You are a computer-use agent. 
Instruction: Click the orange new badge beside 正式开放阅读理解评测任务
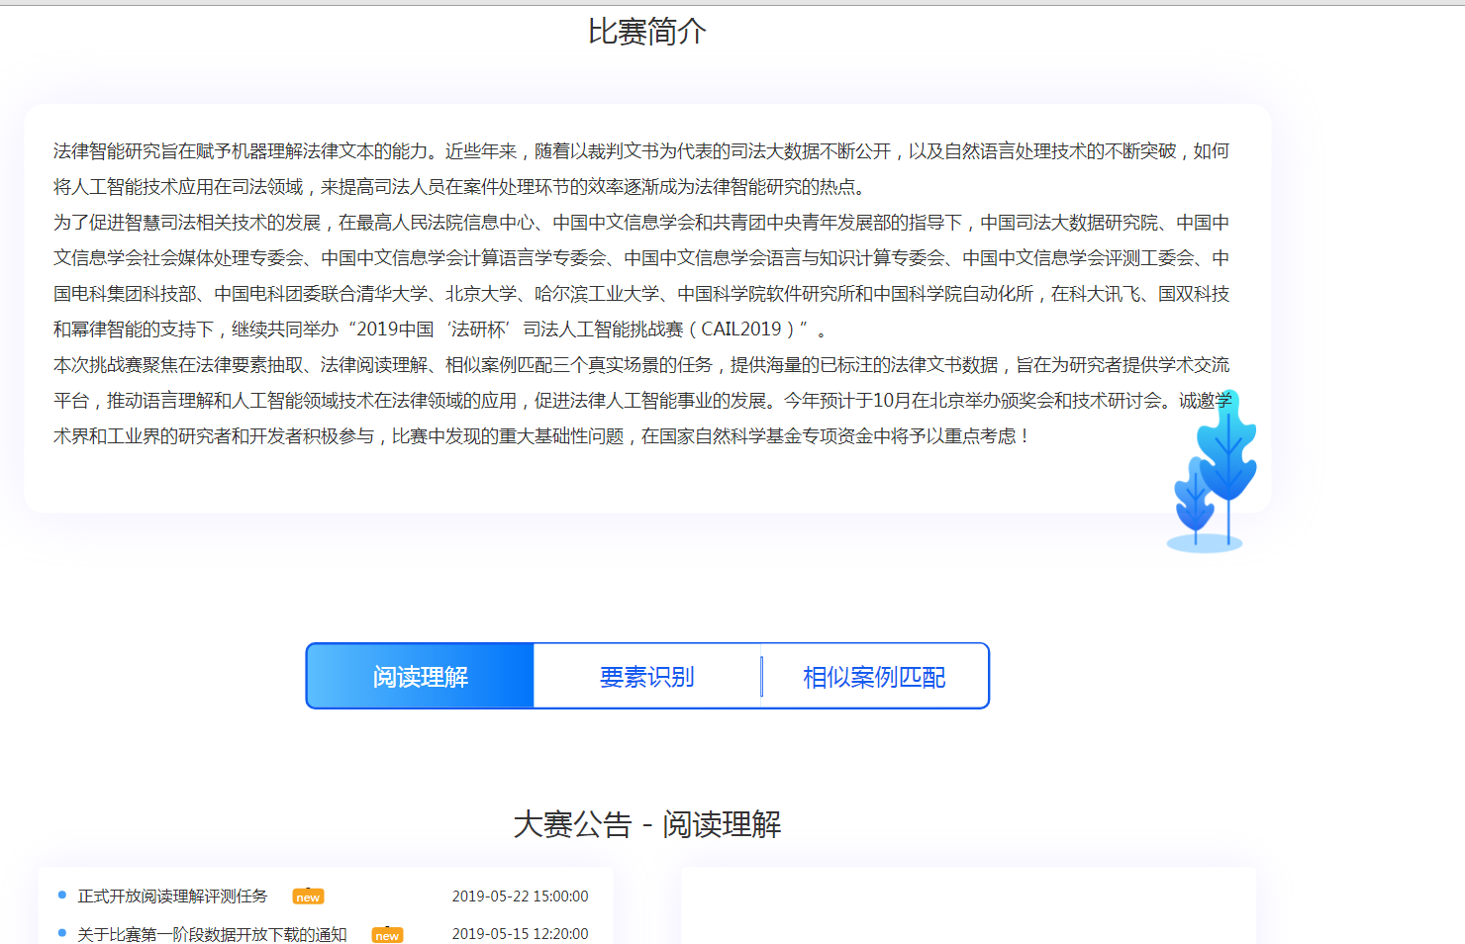coord(308,897)
